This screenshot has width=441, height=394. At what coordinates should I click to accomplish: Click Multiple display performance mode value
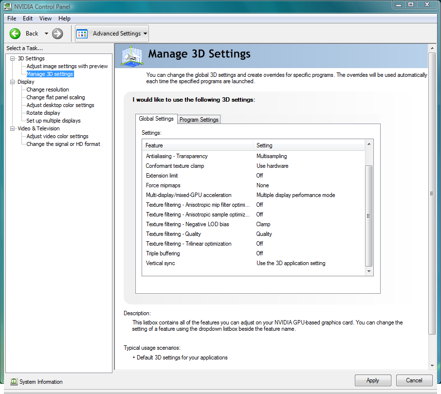[295, 195]
